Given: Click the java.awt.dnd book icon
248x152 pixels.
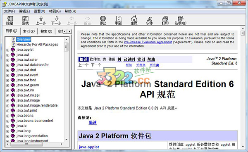Looking at the screenshot, I should (x=13, y=70).
